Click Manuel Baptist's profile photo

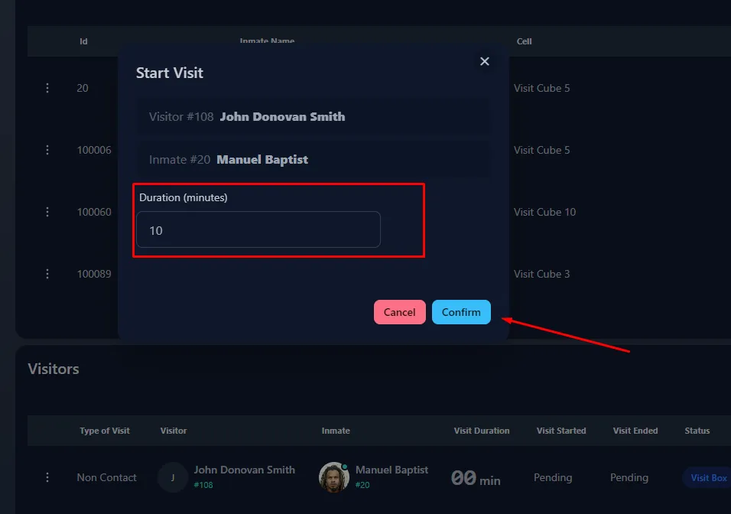coord(333,477)
